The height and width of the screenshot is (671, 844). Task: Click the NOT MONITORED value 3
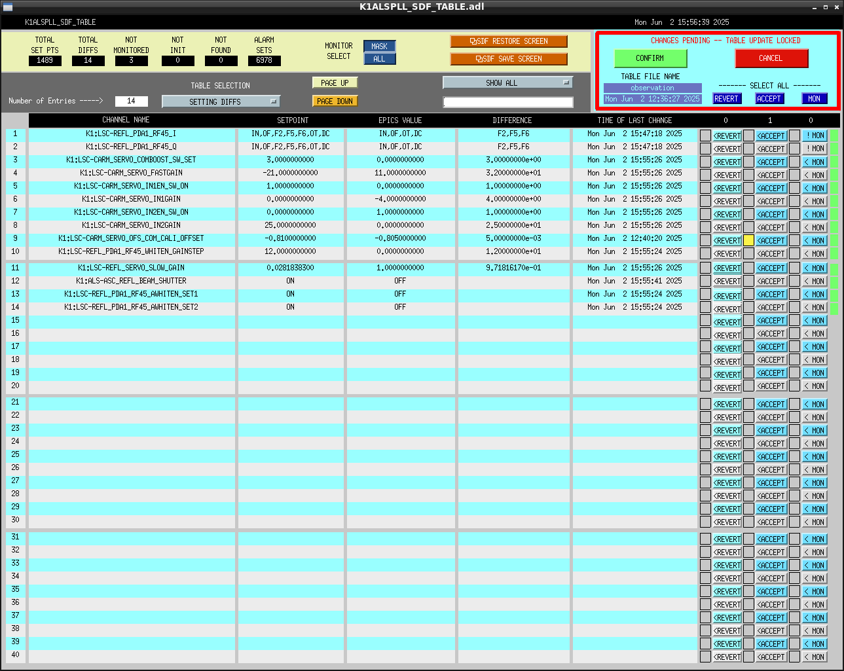pyautogui.click(x=132, y=60)
